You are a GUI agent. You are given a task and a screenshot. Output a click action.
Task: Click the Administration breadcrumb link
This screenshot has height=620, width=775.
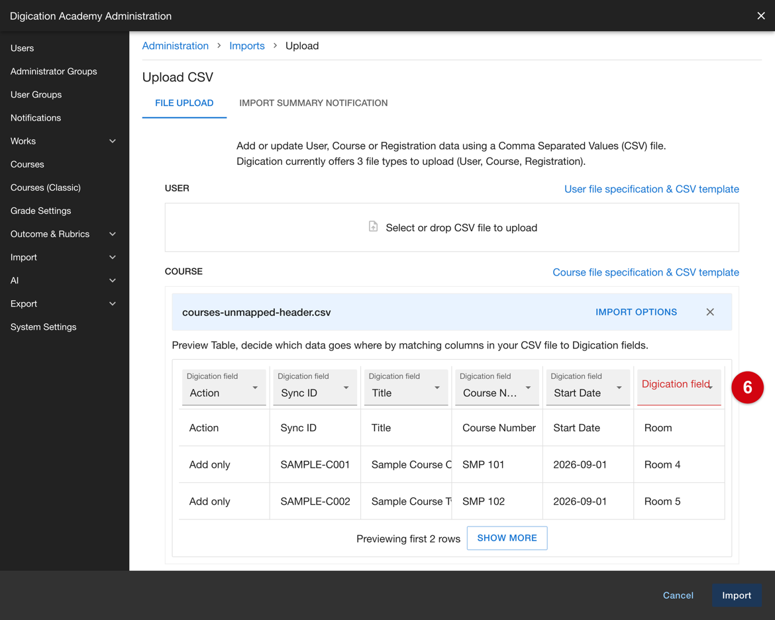(x=176, y=46)
